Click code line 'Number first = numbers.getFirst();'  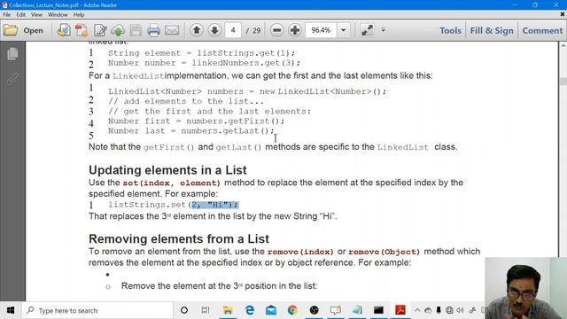[x=196, y=121]
